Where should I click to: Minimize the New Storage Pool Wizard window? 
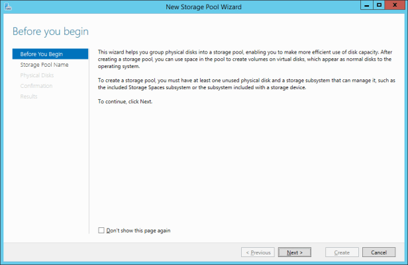click(x=365, y=5)
